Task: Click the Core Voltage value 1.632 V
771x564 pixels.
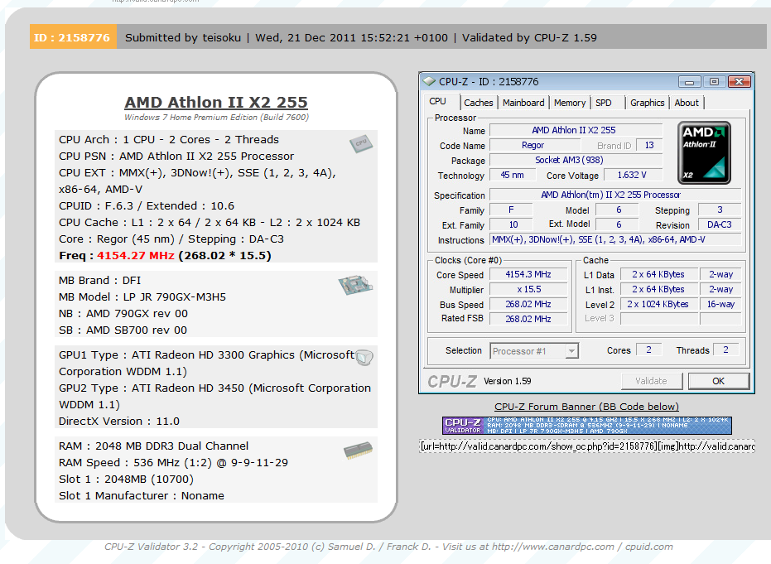Action: [x=633, y=176]
